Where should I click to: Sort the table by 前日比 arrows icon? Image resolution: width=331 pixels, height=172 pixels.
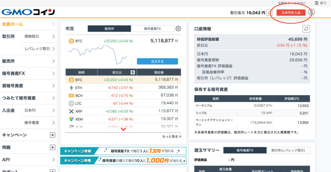point(133,72)
